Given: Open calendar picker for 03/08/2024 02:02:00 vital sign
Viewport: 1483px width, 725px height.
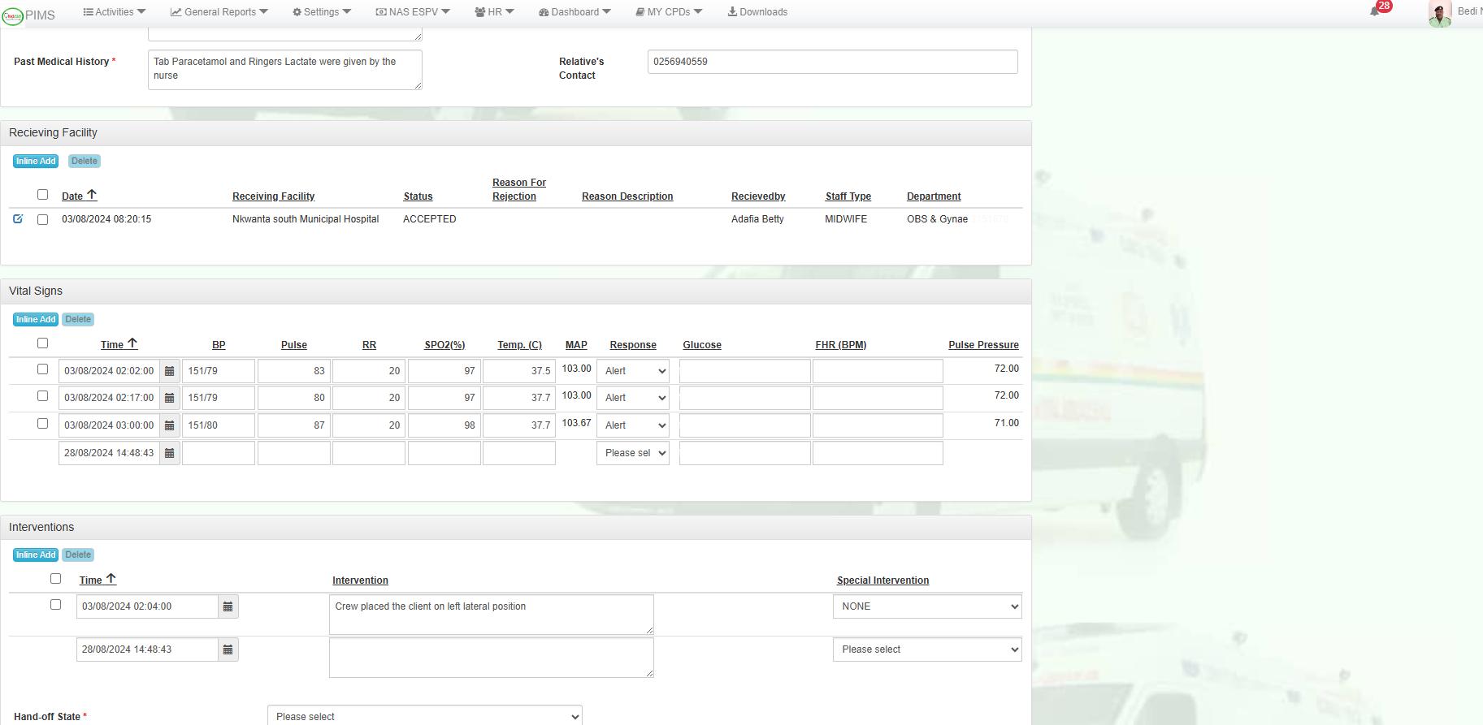Looking at the screenshot, I should point(170,371).
